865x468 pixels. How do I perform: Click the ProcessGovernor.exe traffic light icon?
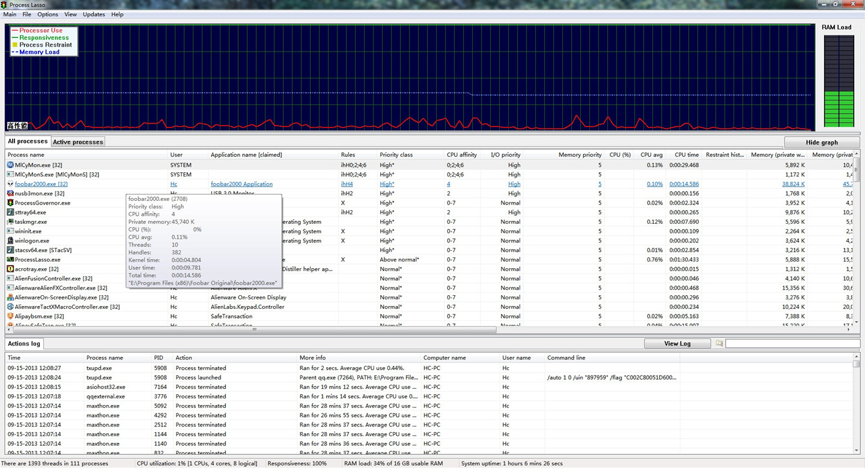click(10, 203)
